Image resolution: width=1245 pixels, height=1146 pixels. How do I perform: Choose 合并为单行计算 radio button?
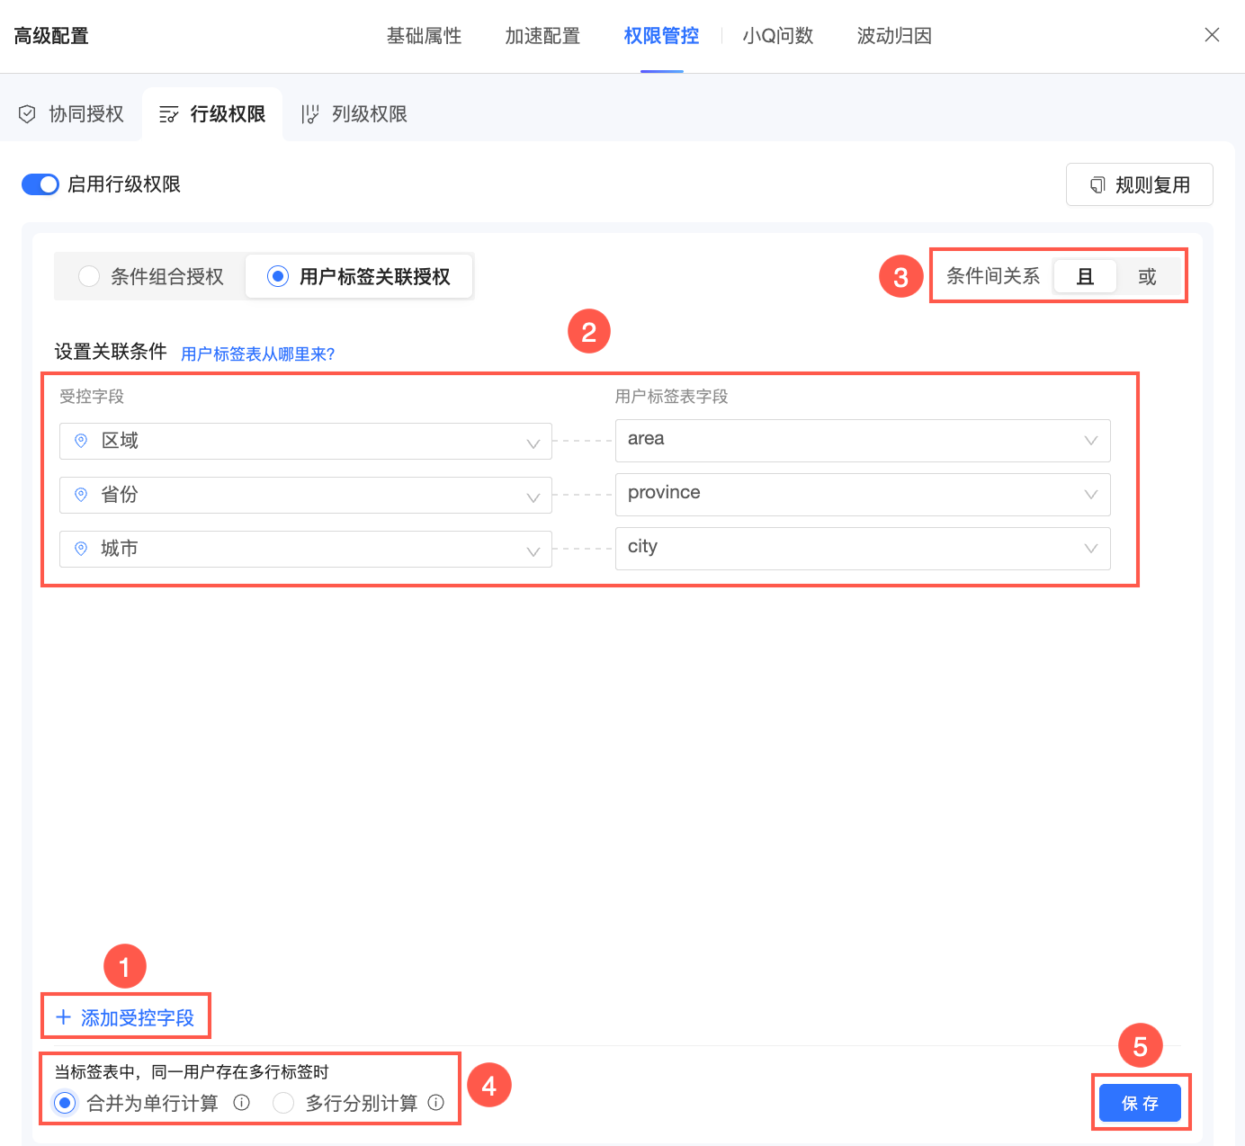[x=65, y=1103]
